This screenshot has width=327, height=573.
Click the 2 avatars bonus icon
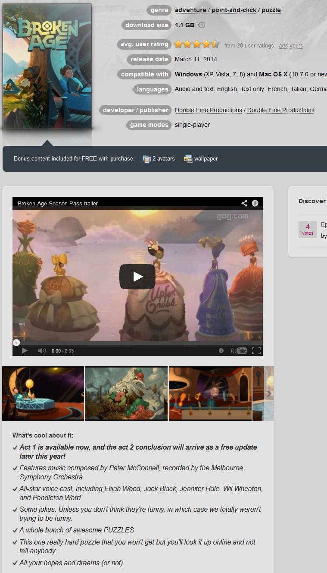[147, 159]
